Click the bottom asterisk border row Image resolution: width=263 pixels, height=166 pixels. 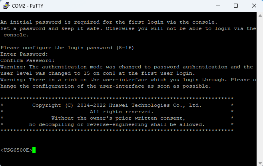(117, 130)
